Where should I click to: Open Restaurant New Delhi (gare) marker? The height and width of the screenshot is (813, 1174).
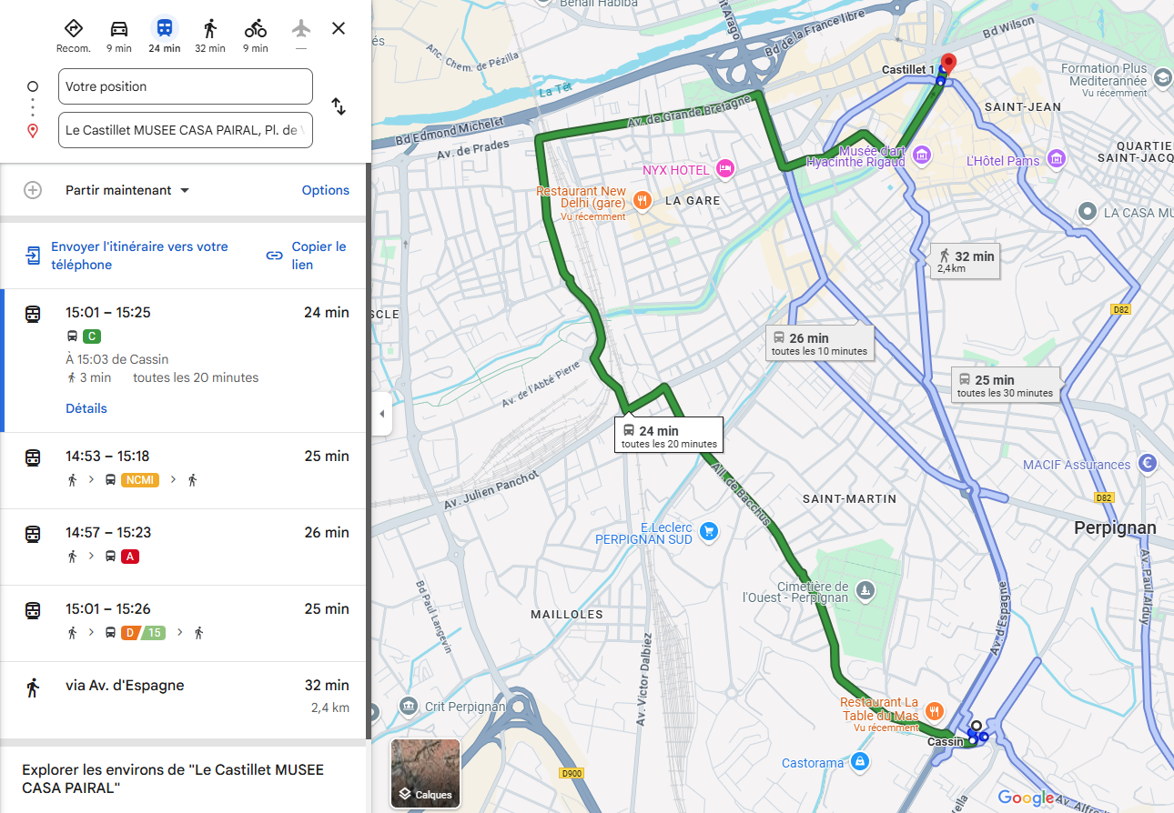coord(642,199)
